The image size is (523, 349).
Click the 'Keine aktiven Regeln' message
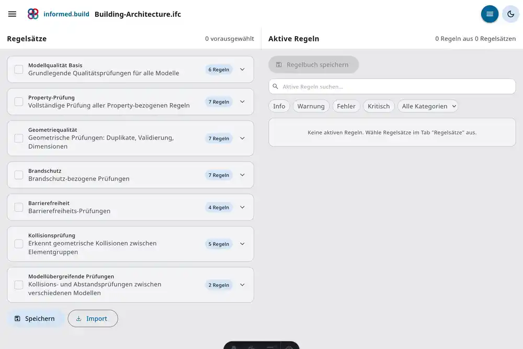pos(392,132)
